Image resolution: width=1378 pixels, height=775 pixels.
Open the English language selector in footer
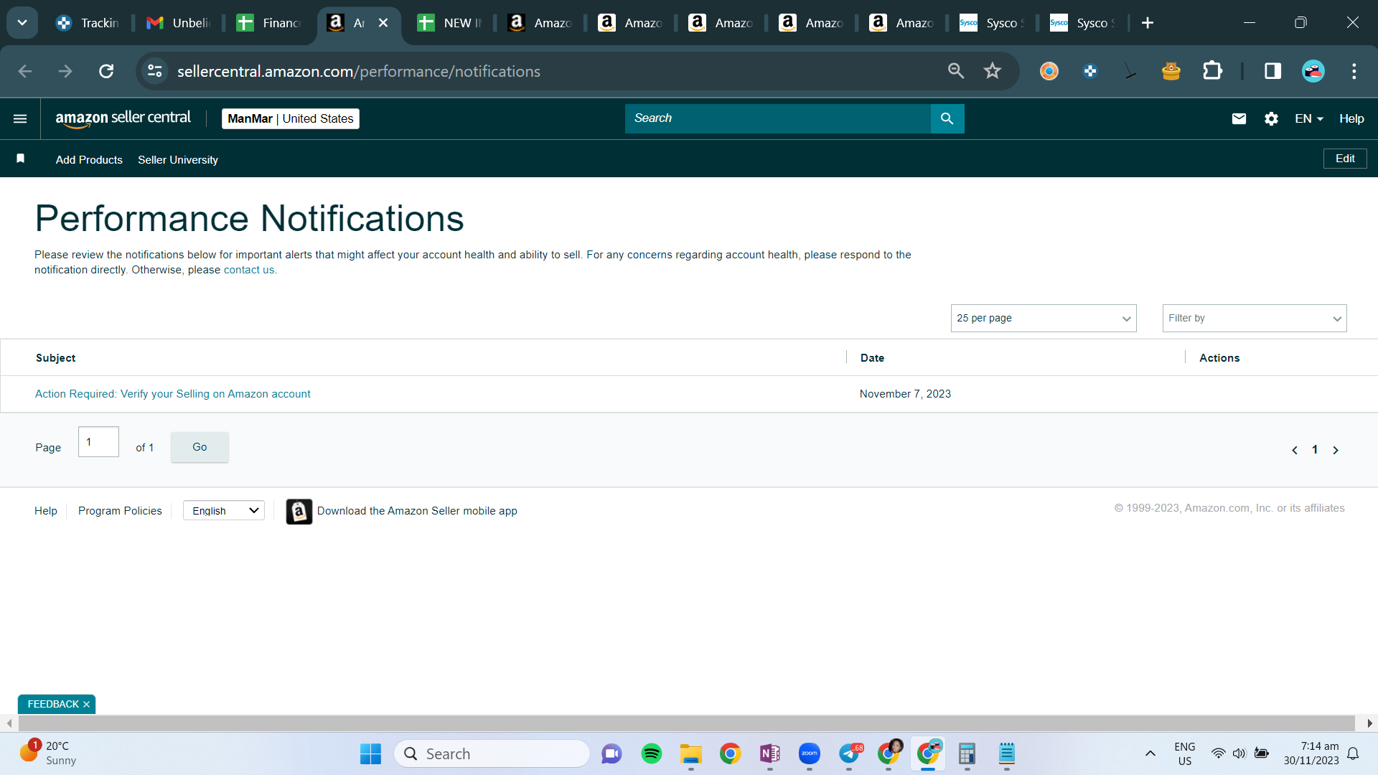pyautogui.click(x=224, y=510)
